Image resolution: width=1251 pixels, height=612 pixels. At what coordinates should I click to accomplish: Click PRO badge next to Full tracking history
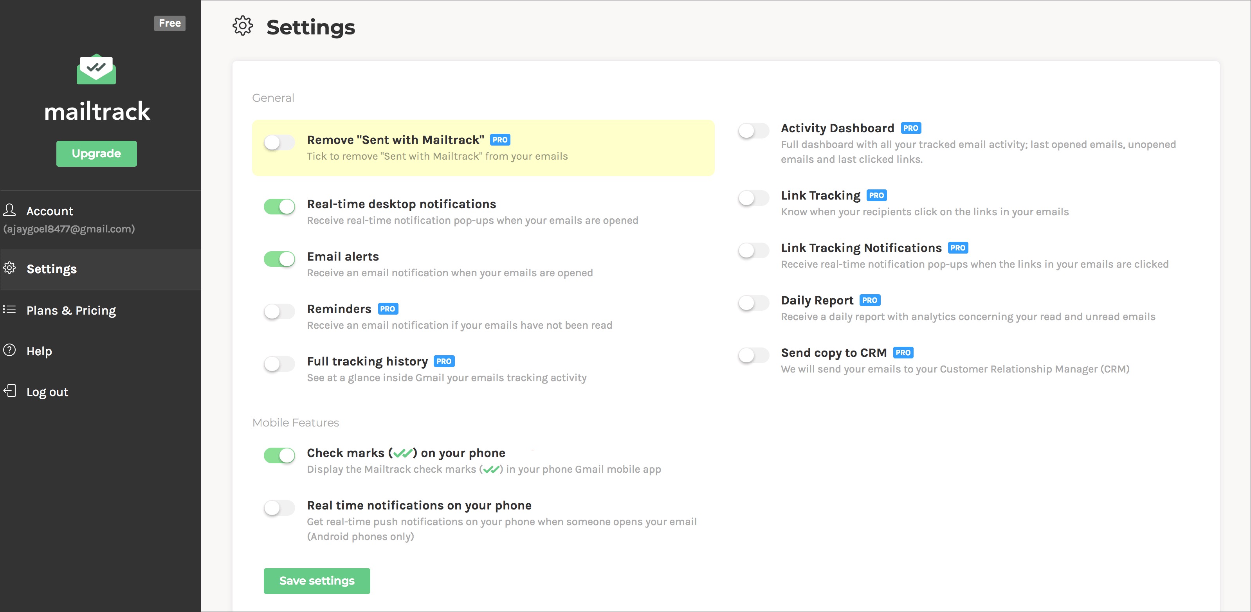pyautogui.click(x=444, y=361)
